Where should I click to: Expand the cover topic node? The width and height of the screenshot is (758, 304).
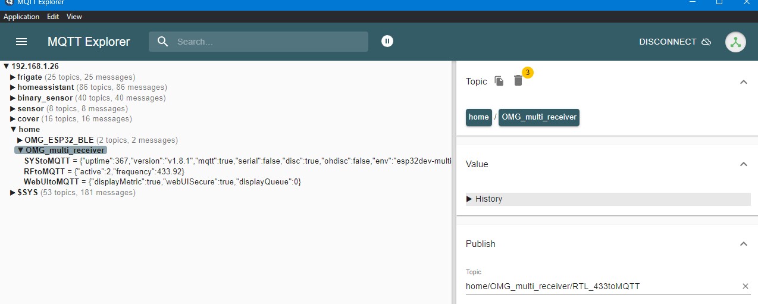[13, 119]
